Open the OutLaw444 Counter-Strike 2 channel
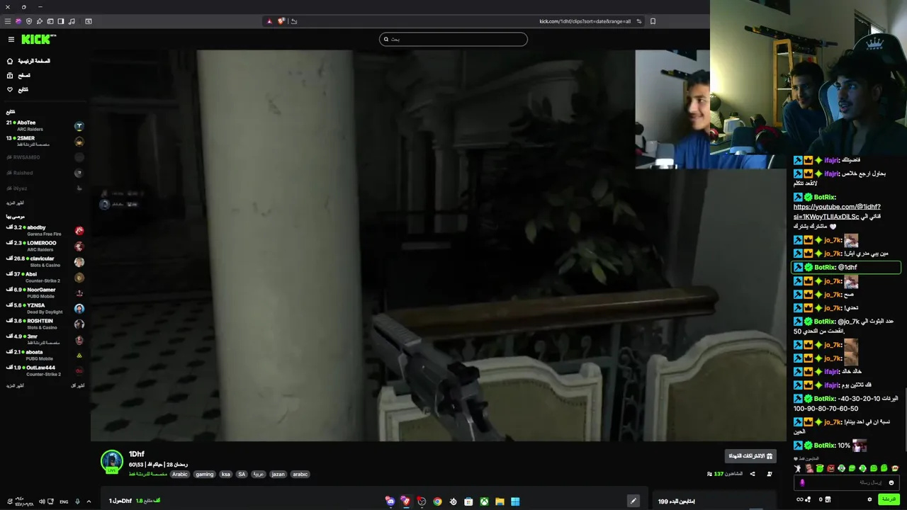 coord(44,371)
